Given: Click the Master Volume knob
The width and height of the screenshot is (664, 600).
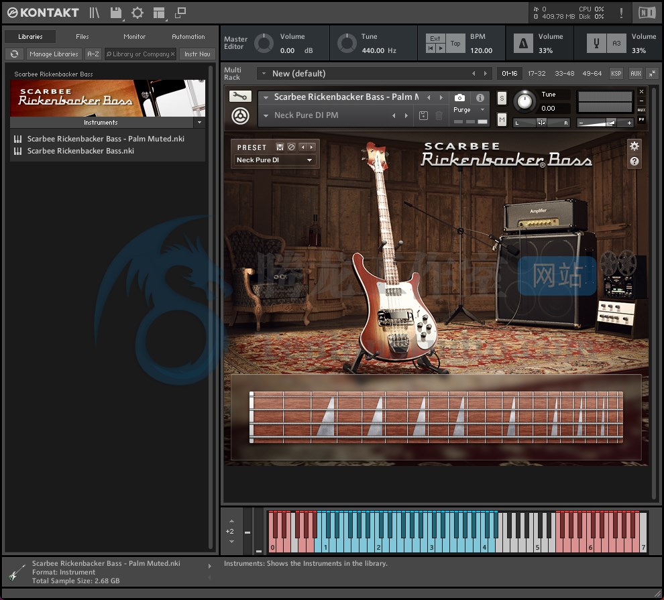Looking at the screenshot, I should point(264,43).
